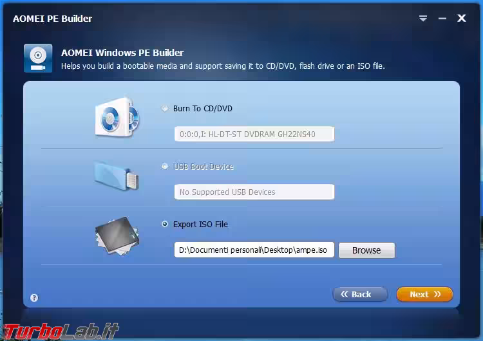
Task: Select the USB Boot Device radio button
Action: pyautogui.click(x=165, y=166)
